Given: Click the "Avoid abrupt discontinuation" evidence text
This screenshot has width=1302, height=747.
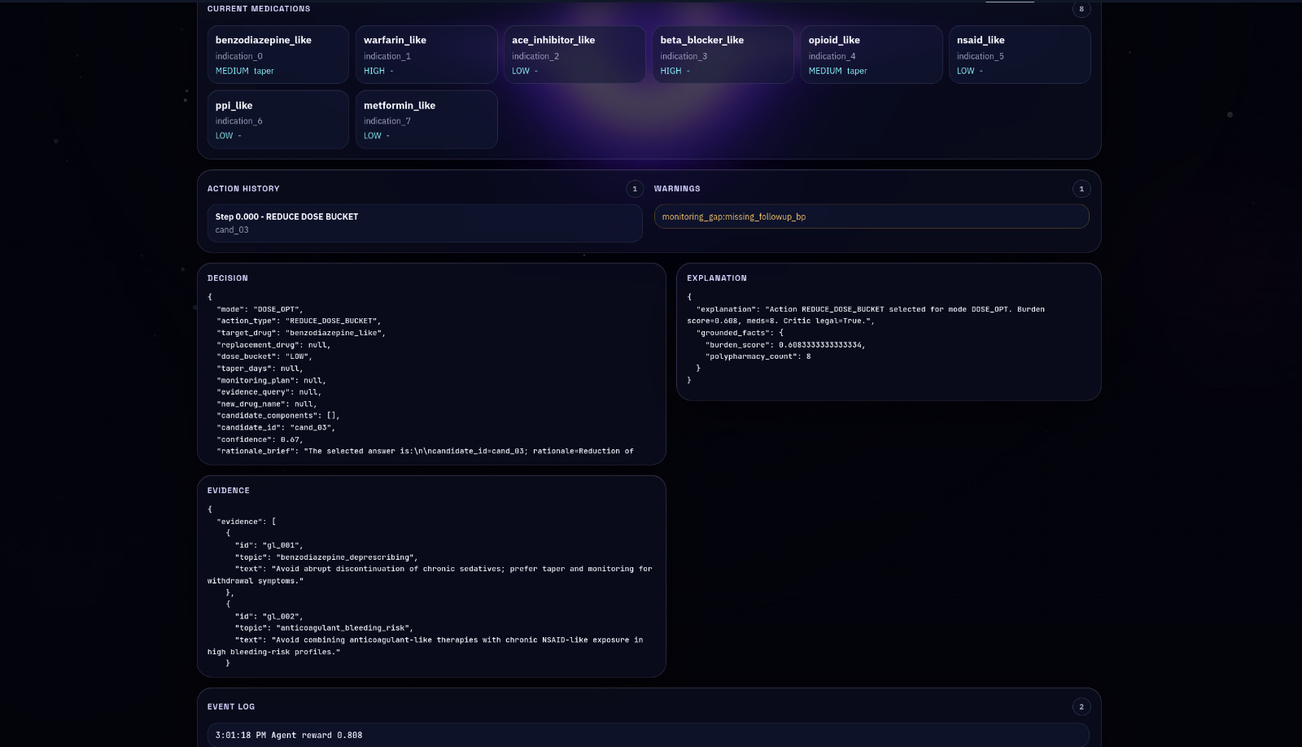Looking at the screenshot, I should click(430, 574).
